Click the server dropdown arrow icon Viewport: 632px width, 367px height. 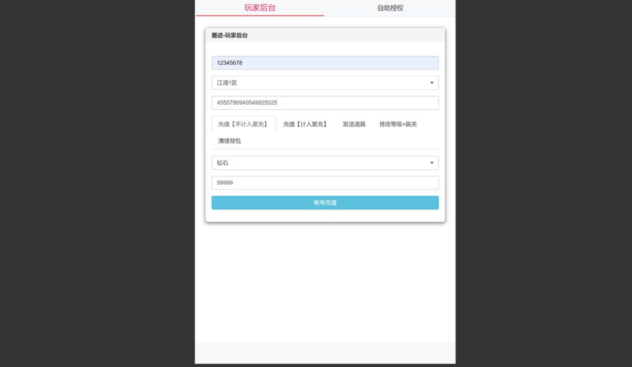click(432, 83)
